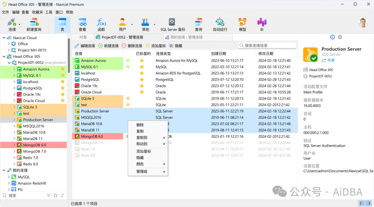Open the BI toolbar icon
This screenshot has height=207, width=374.
pyautogui.click(x=262, y=22)
